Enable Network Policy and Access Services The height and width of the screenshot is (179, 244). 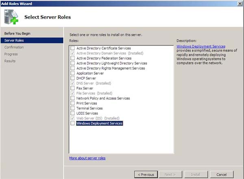click(x=72, y=98)
